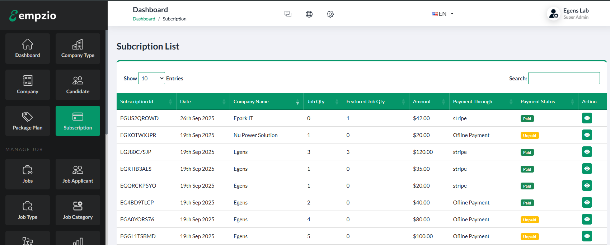Click the globe website icon
610x245 pixels.
pos(309,14)
